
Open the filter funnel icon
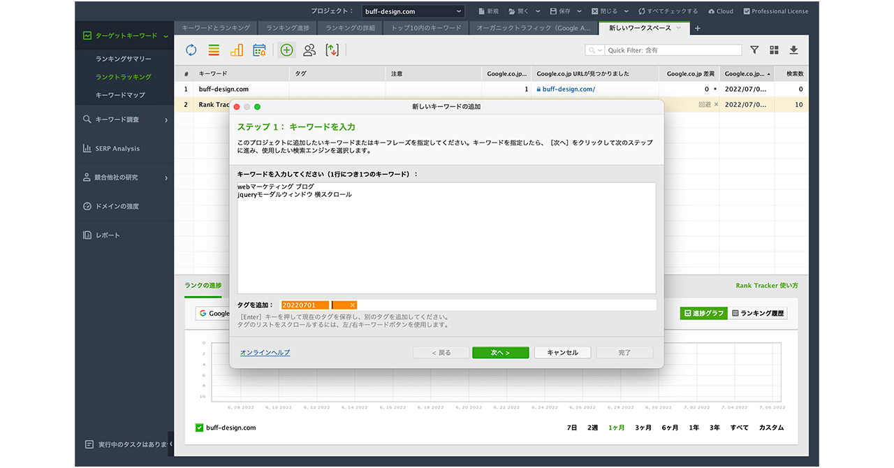point(754,50)
